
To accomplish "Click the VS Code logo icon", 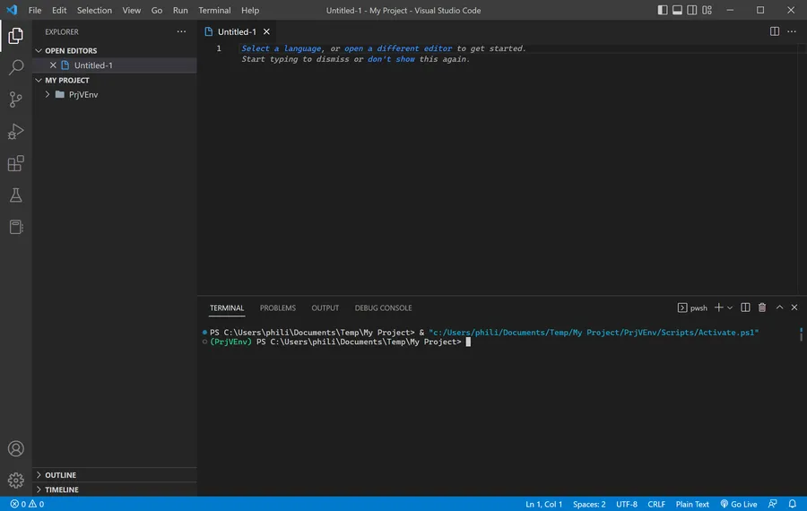I will pos(12,10).
